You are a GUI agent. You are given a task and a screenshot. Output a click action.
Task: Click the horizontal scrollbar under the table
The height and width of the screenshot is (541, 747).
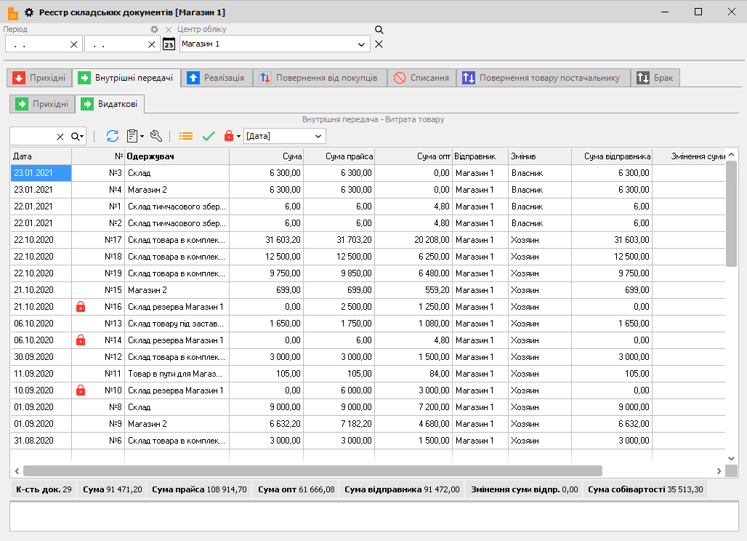point(312,470)
